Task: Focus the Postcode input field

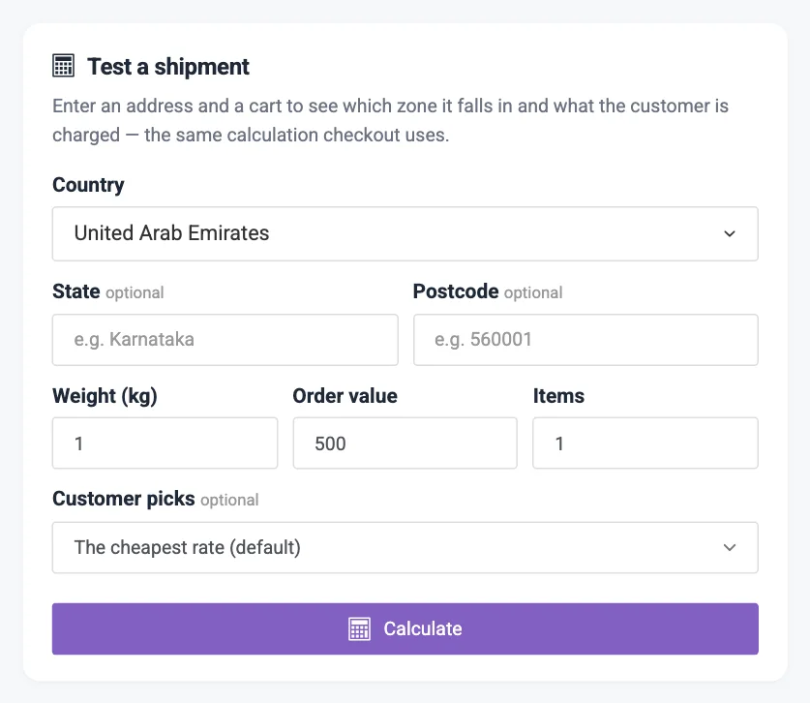Action: coord(585,340)
